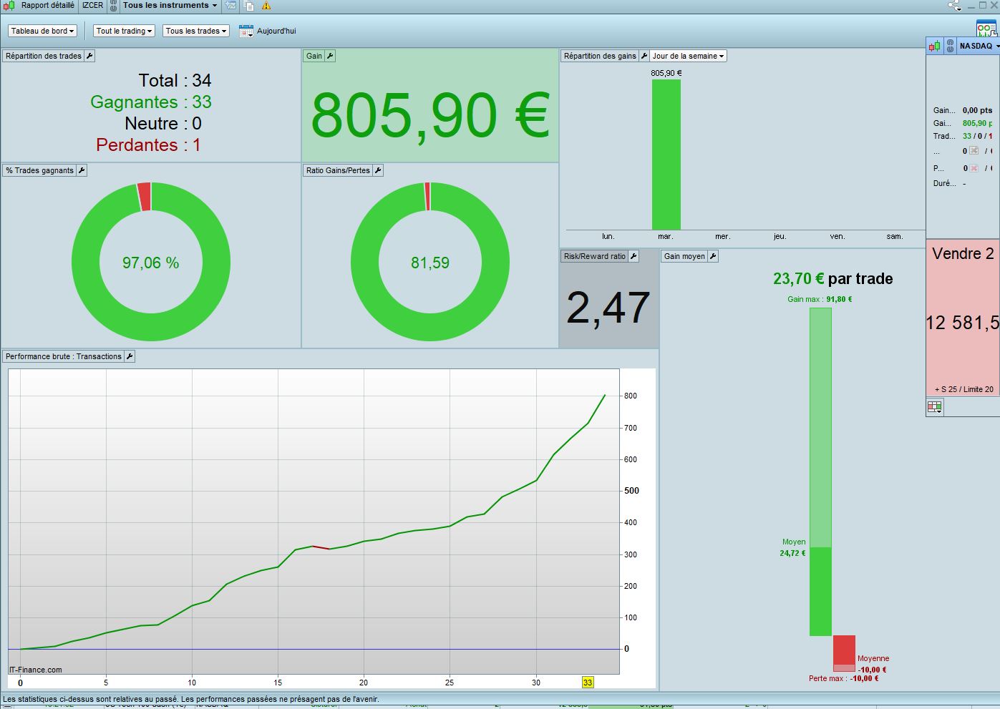Click the chain link icon in the NASDAQ panel
The image size is (1000, 709).
click(x=950, y=46)
